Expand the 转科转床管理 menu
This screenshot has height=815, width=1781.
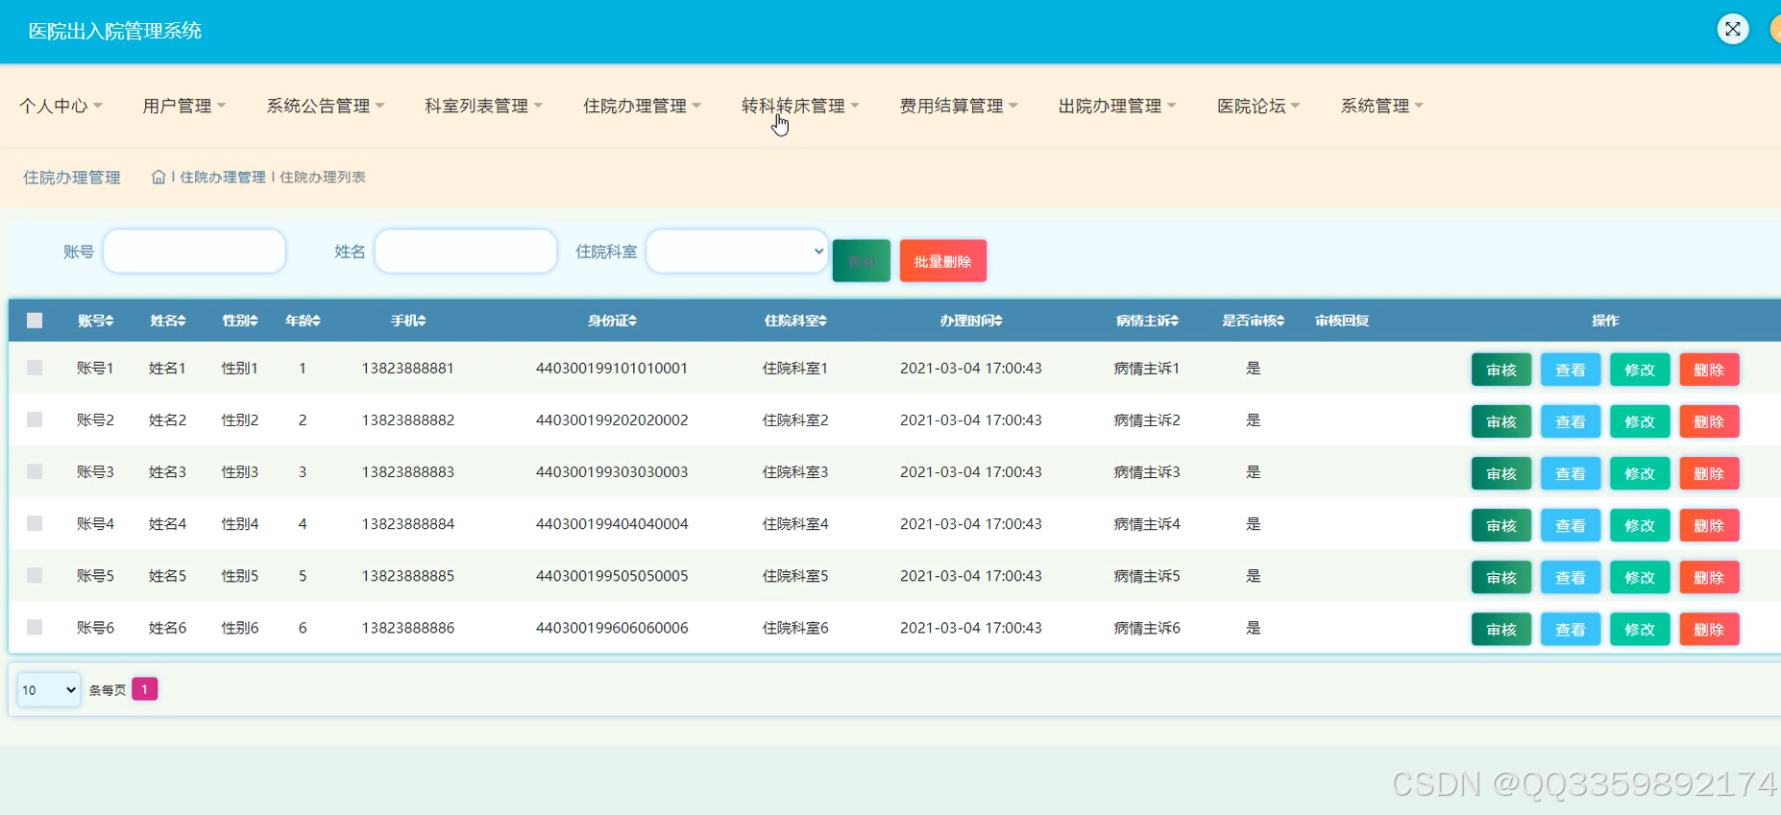pos(800,106)
